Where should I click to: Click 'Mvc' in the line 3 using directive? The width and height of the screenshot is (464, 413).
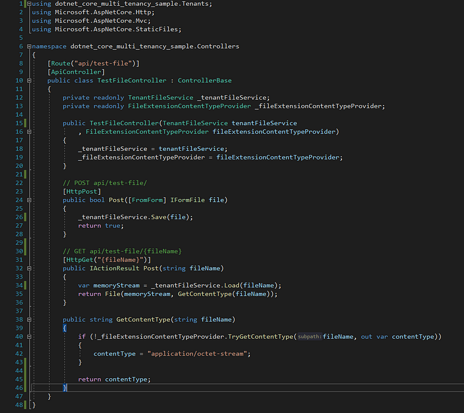[142, 21]
